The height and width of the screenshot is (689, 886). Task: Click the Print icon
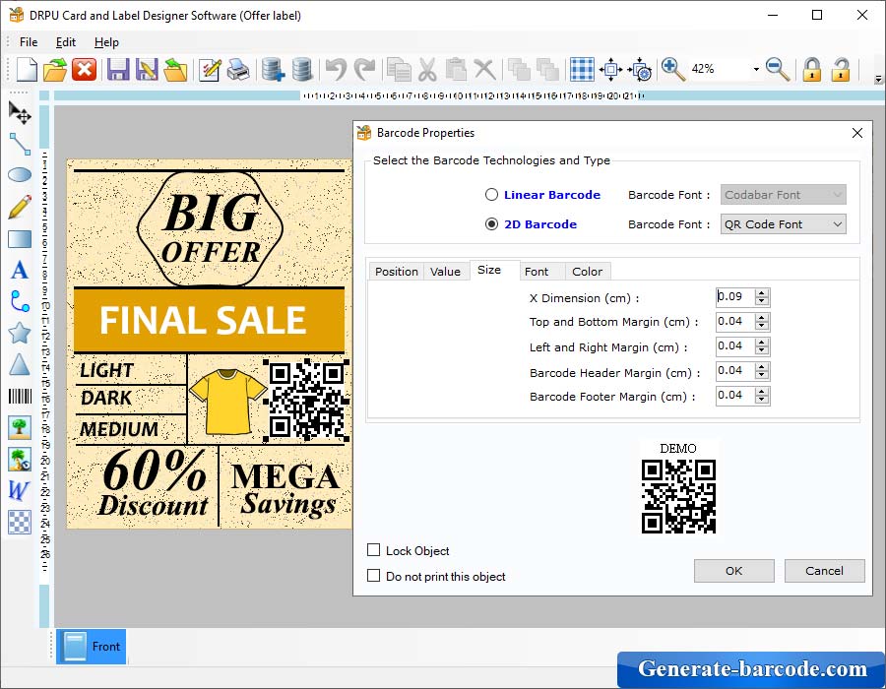coord(238,70)
